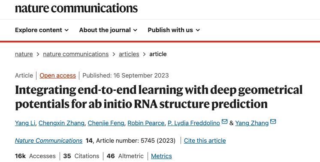This screenshot has height=162, width=320.
Task: Open P. Lydia Freddolino author link
Action: click(194, 123)
